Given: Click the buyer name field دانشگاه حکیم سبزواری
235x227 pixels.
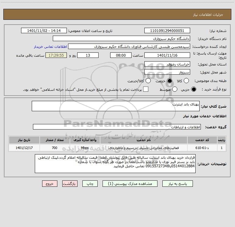Looking at the screenshot, I should click(x=121, y=38).
